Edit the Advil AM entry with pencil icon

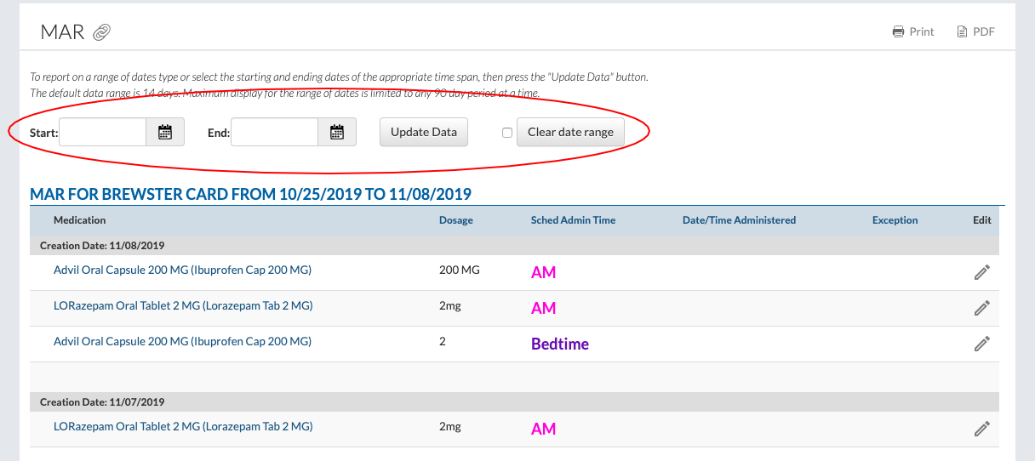pyautogui.click(x=981, y=272)
